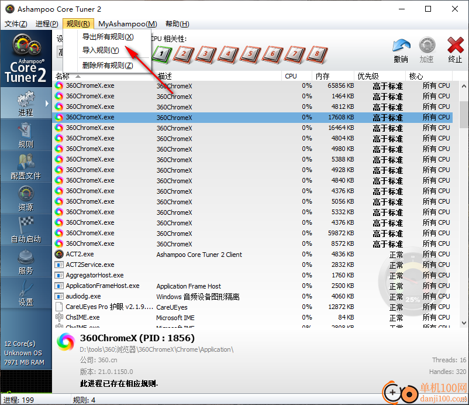
Task: Sort by the 内存 column header
Action: 333,76
